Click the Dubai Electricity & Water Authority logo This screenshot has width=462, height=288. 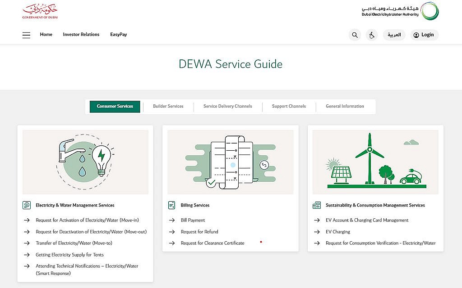click(400, 11)
